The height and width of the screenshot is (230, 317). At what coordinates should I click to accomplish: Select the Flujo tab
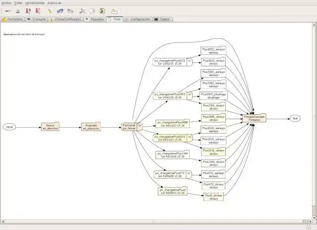[114, 19]
